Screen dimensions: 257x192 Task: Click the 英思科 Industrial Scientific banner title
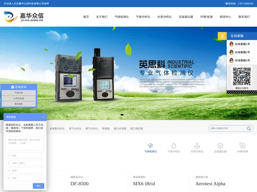click(x=167, y=64)
